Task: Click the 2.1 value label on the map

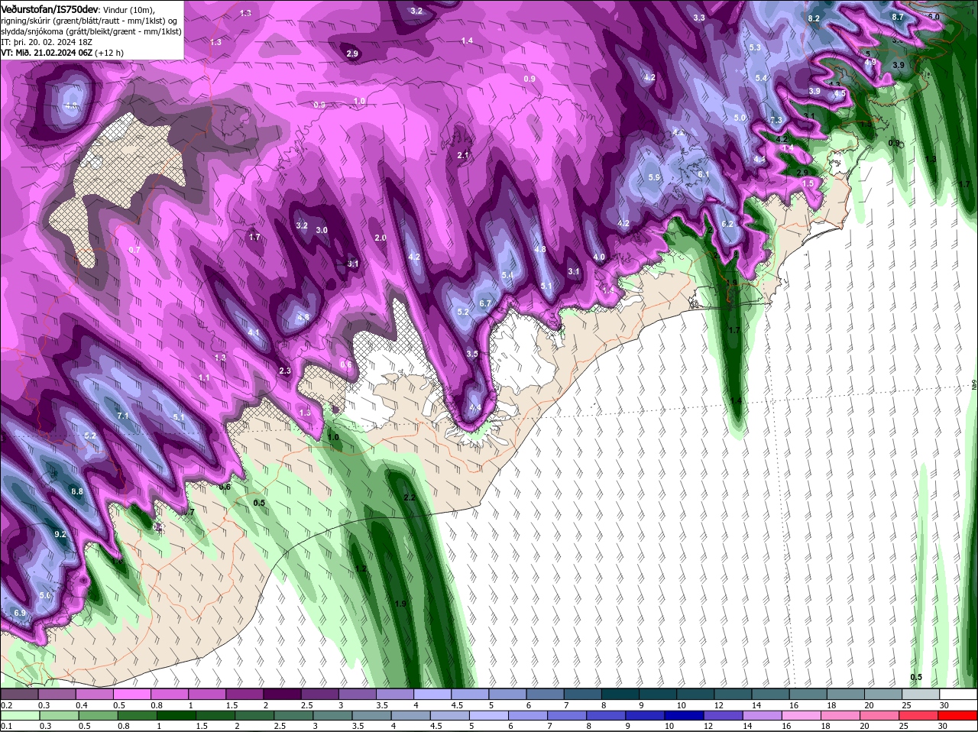Action: [x=462, y=155]
